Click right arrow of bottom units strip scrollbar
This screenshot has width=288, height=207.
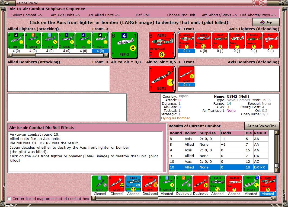pyautogui.click(x=274, y=198)
